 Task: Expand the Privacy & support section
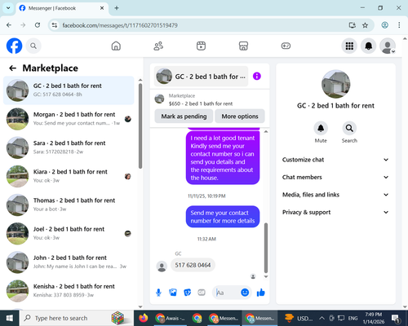(x=335, y=212)
